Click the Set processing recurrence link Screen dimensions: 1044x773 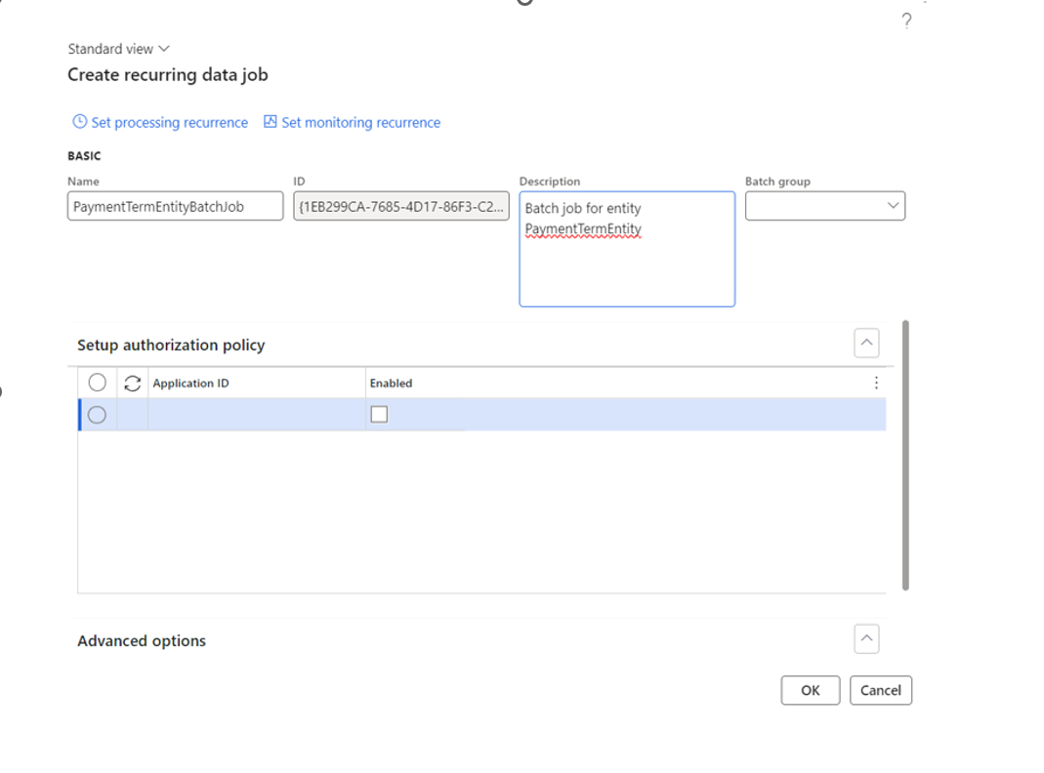(x=169, y=122)
